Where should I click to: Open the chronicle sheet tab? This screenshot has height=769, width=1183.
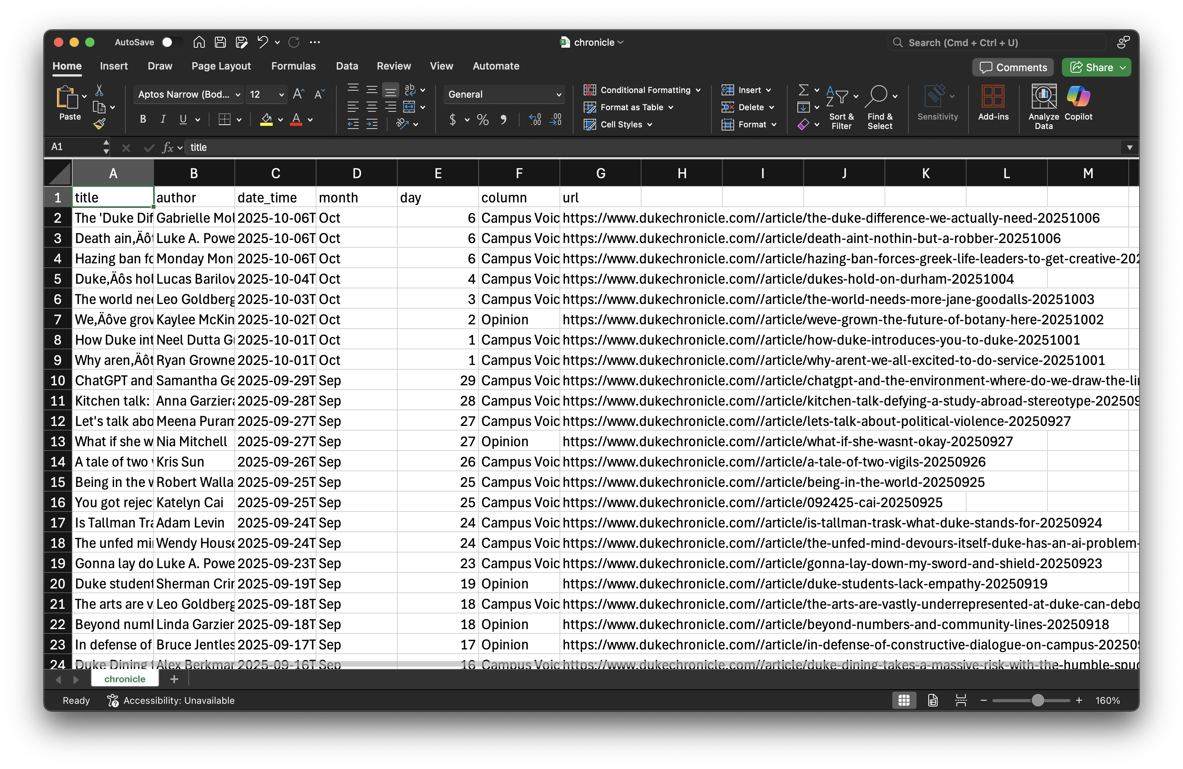pyautogui.click(x=125, y=679)
